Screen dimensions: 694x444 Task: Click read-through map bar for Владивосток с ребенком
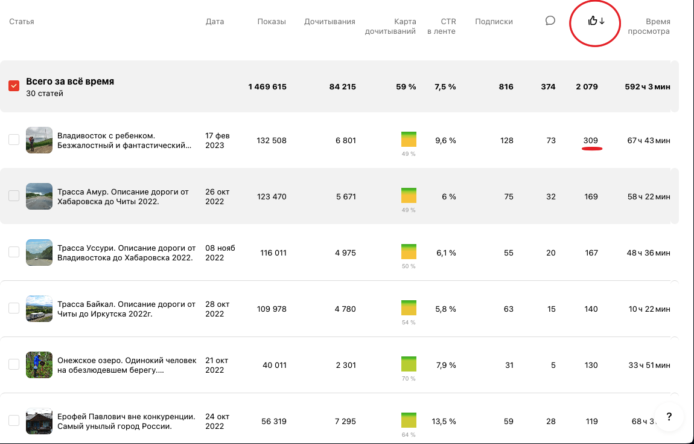tap(409, 139)
